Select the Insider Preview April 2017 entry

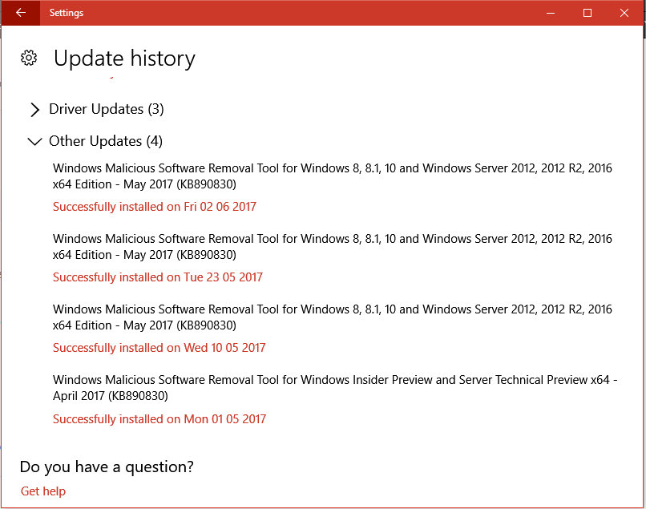[335, 388]
